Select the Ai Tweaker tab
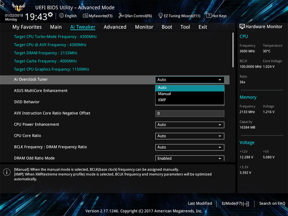 (x=83, y=27)
